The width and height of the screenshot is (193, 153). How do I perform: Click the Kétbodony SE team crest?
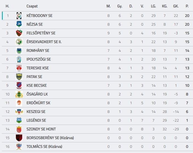[19, 16]
